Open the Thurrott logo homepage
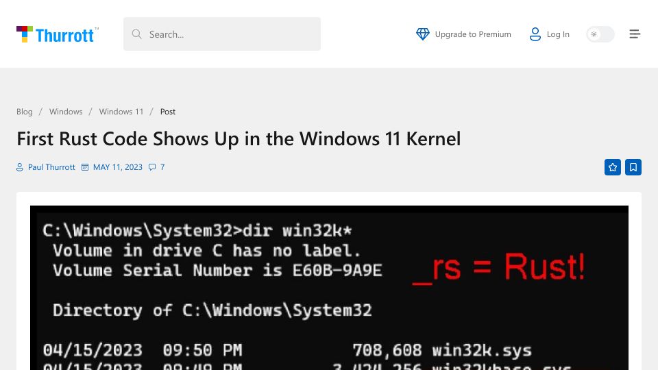 (58, 34)
